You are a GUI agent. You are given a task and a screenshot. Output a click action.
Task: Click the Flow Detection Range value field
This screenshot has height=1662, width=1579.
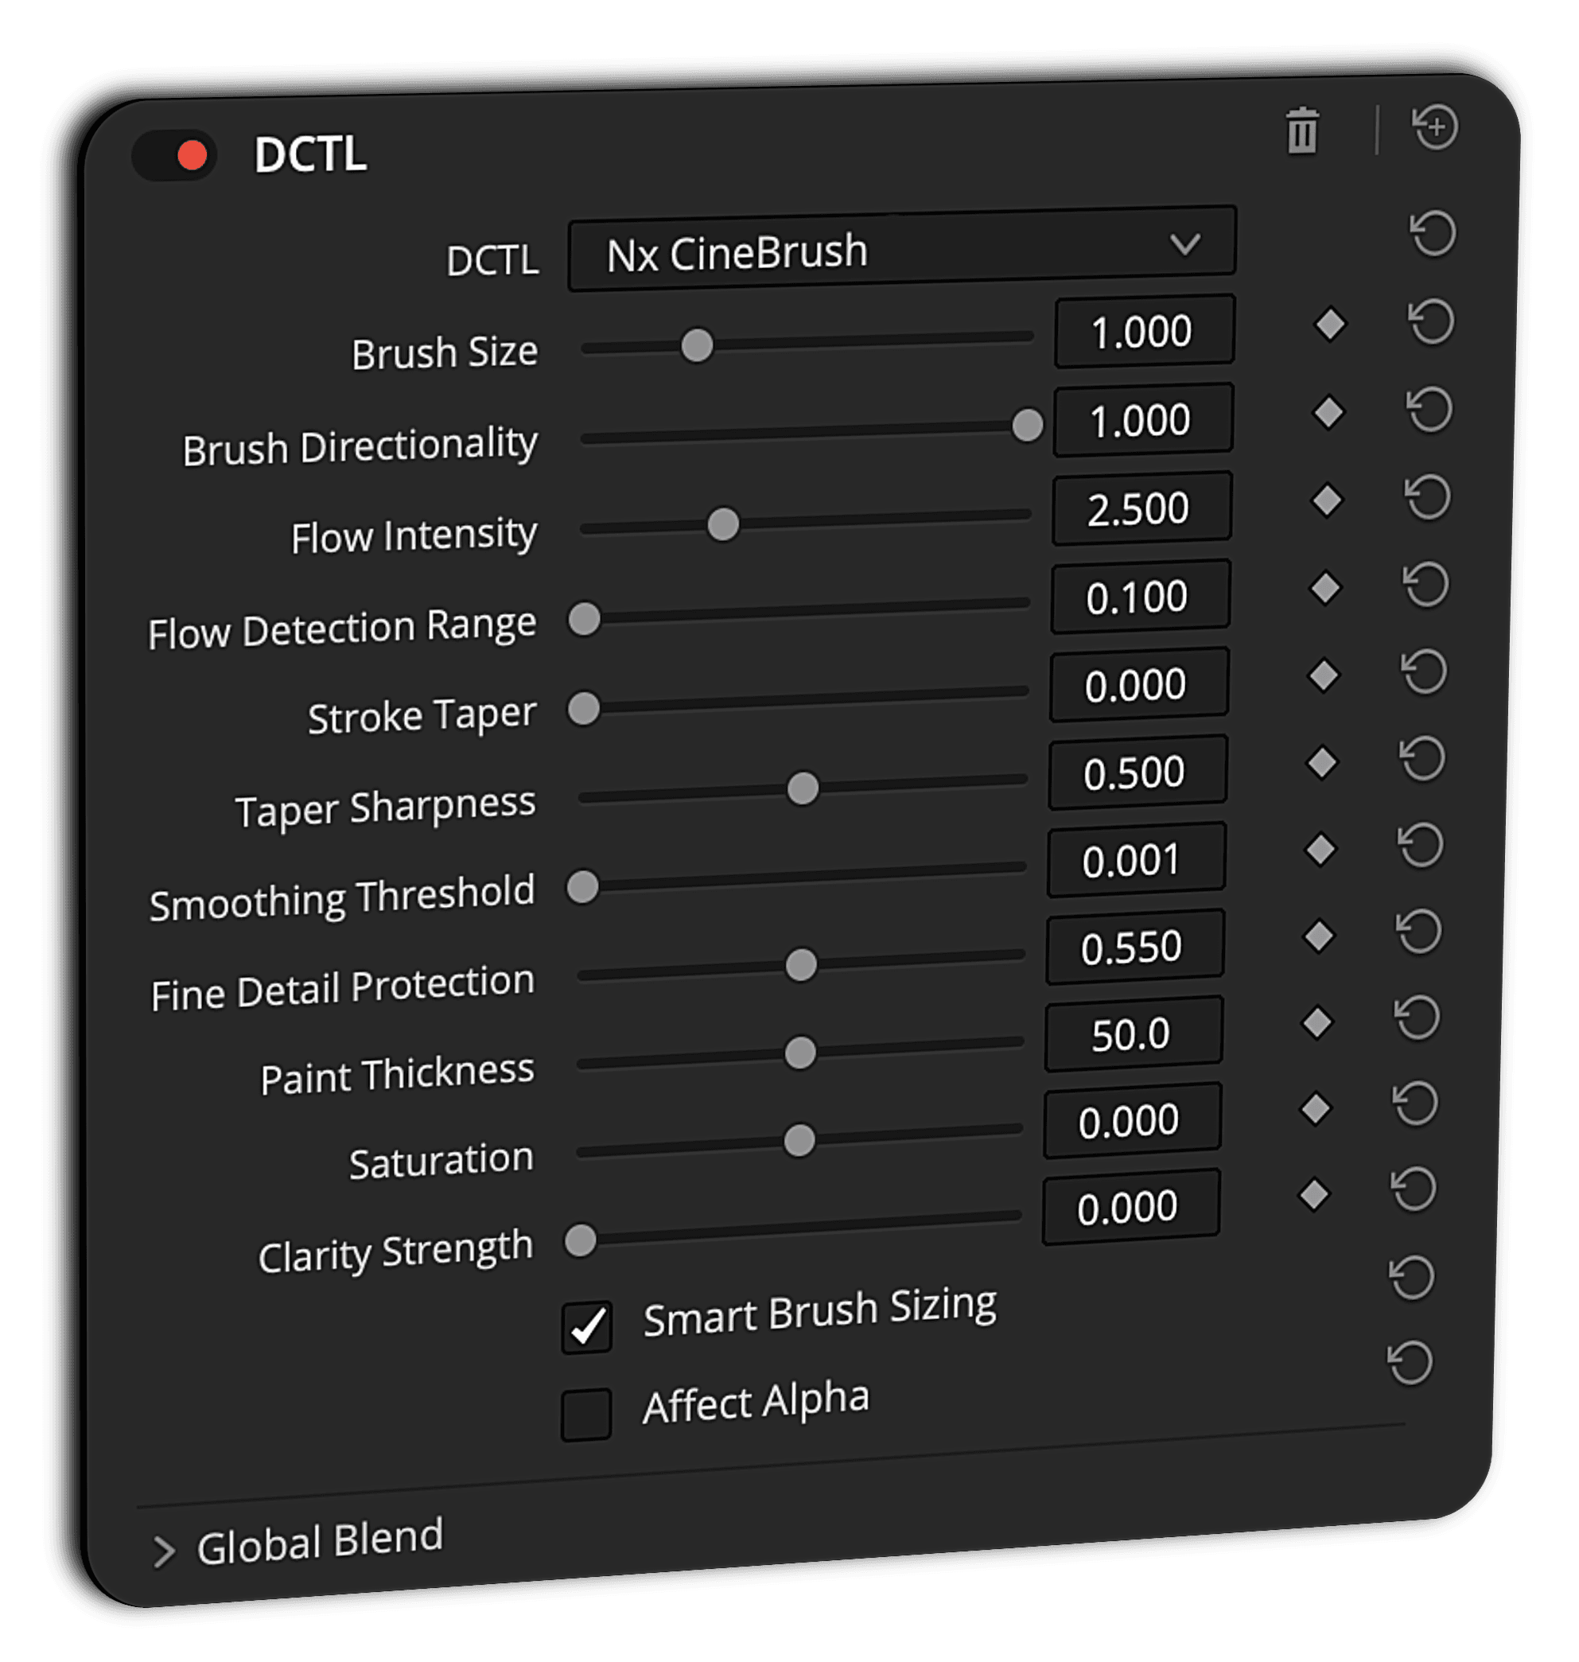[1140, 597]
